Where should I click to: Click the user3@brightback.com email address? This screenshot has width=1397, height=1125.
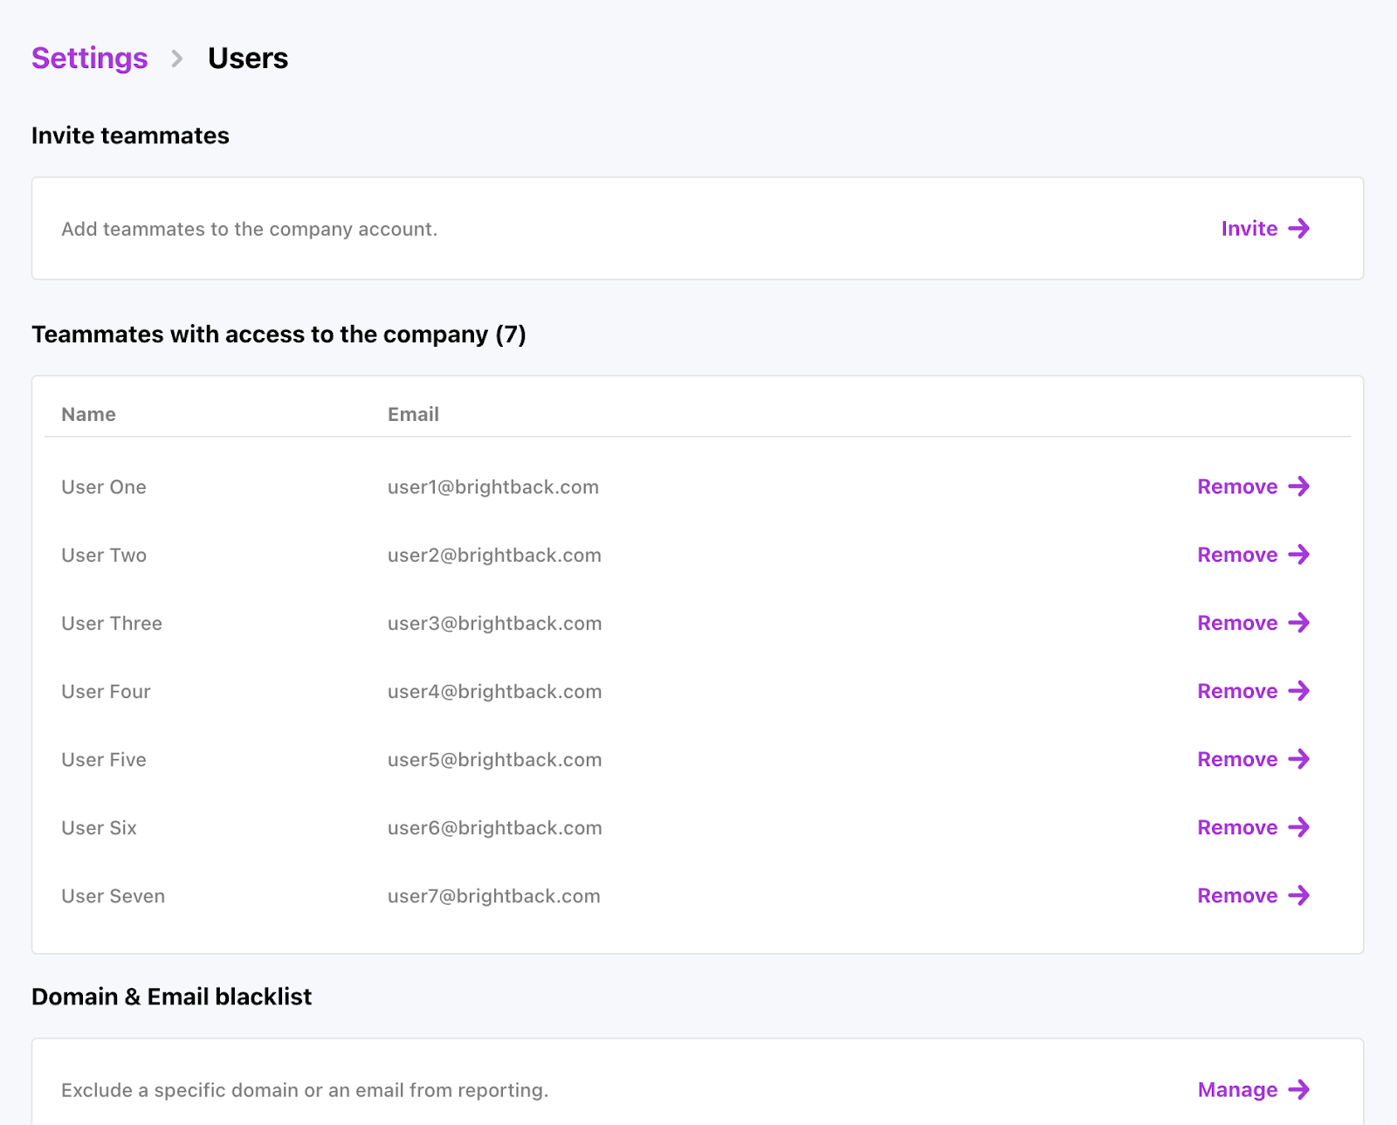tap(494, 624)
